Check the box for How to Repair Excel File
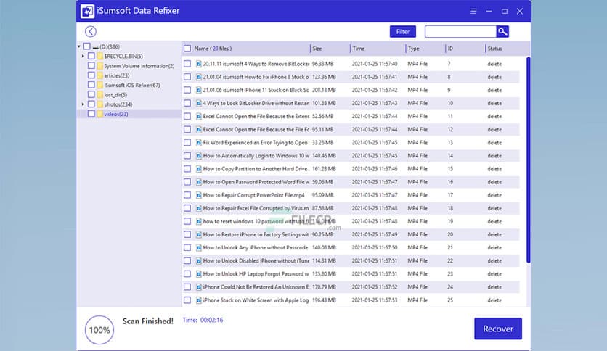 pos(187,208)
